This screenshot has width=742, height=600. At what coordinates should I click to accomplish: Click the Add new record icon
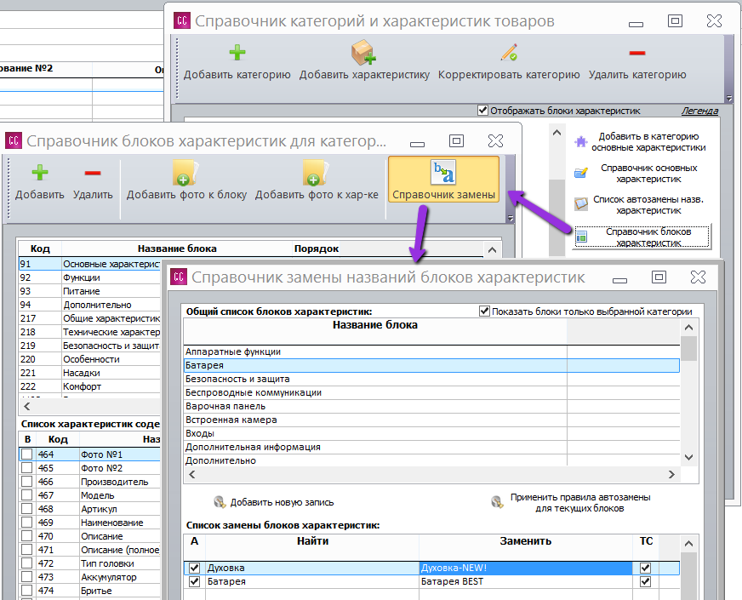(219, 502)
